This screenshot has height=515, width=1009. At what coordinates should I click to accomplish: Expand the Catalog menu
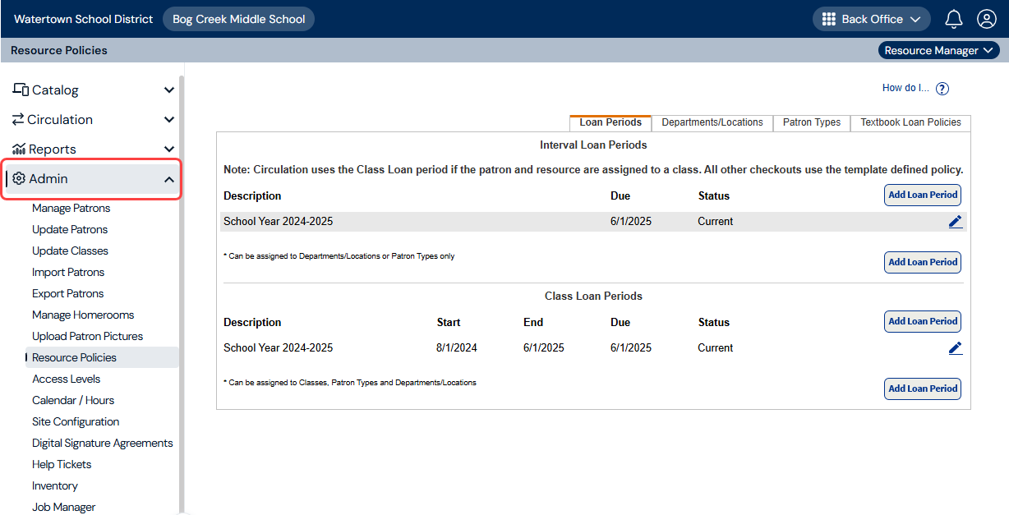click(x=169, y=90)
